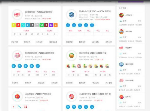The image size is (150, 111).
Task: Click the trend chart icon under 北京pk10
Action: click(x=121, y=21)
